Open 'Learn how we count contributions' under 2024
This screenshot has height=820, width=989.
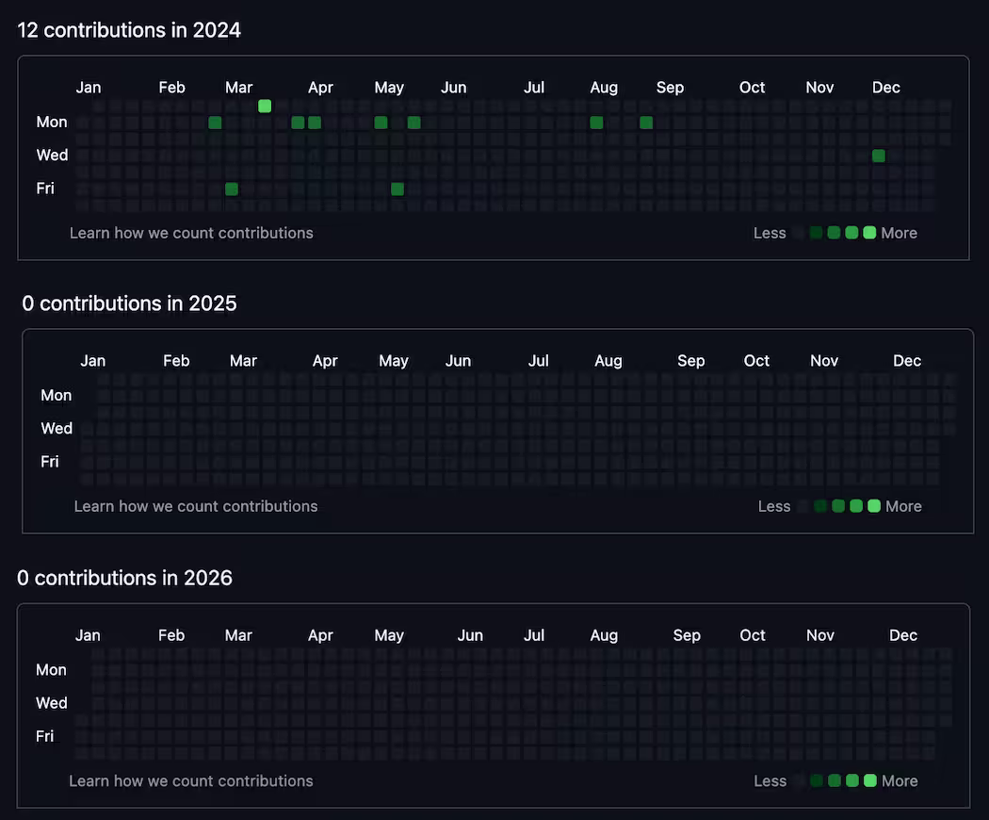191,233
